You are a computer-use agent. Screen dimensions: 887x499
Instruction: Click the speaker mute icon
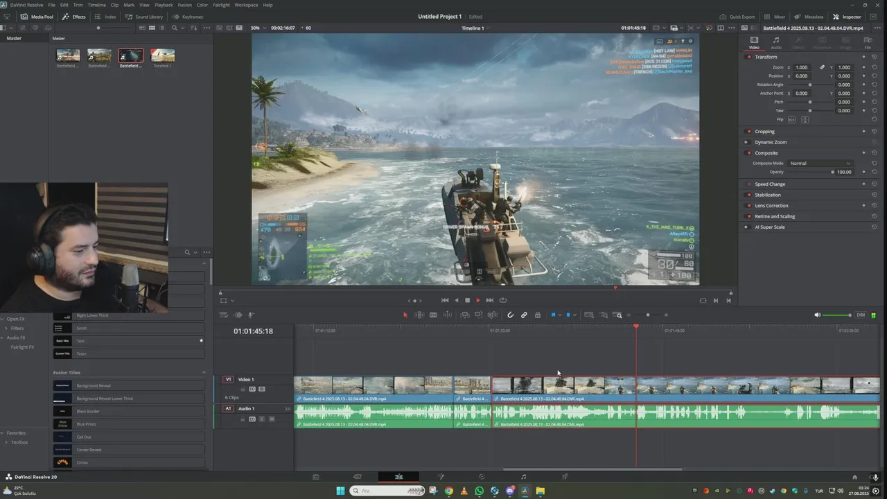coord(817,315)
